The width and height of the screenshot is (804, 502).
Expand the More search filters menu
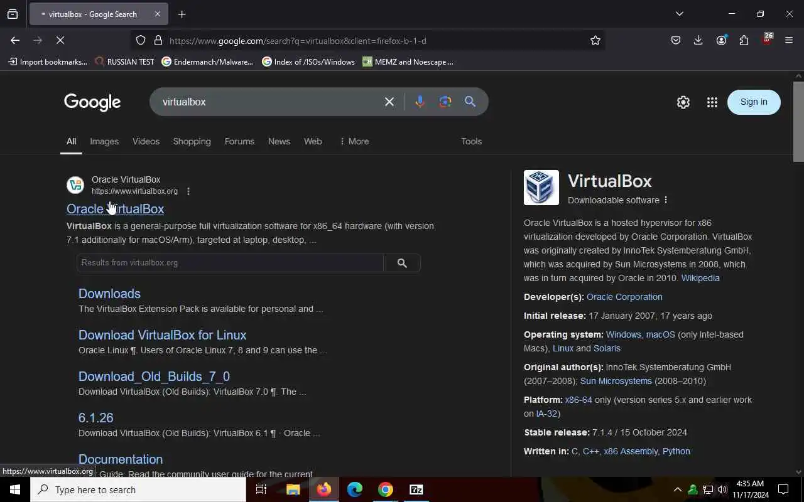(354, 141)
